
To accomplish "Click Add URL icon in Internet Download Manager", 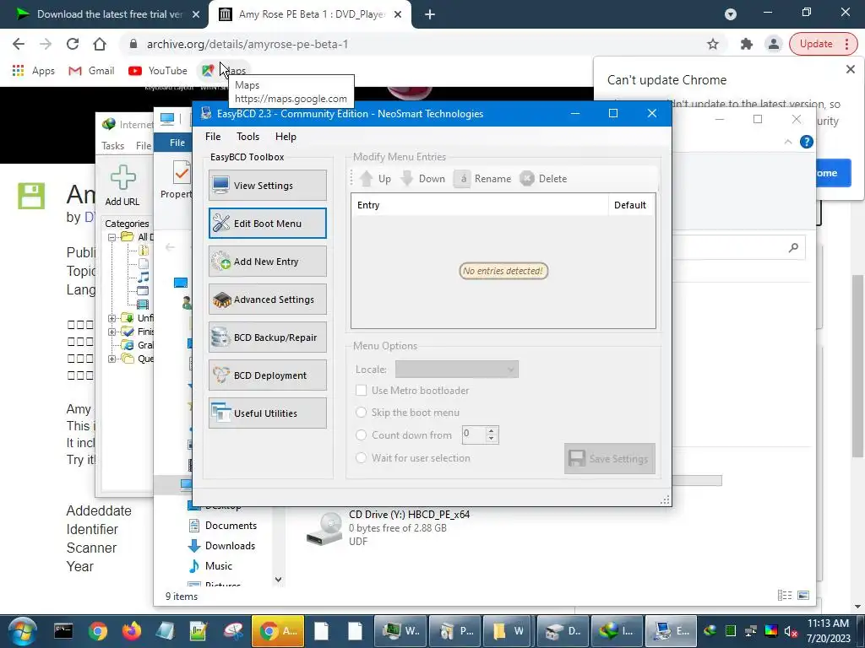I will pyautogui.click(x=122, y=186).
